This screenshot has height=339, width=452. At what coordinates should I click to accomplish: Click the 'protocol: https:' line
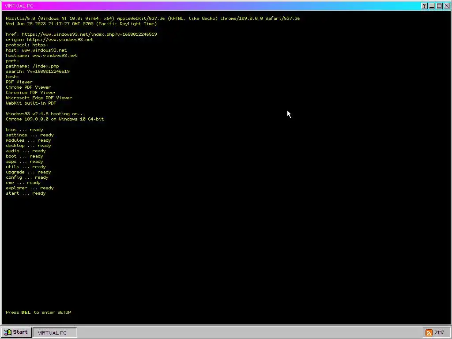(x=27, y=45)
